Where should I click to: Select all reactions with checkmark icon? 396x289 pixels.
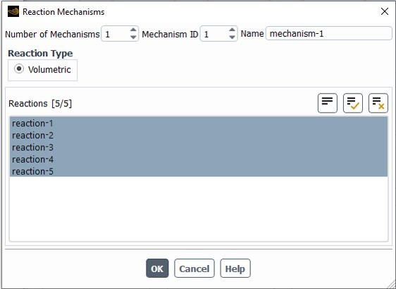[x=353, y=103]
